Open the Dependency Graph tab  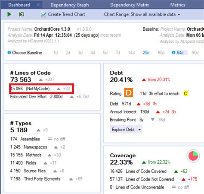click(x=70, y=5)
